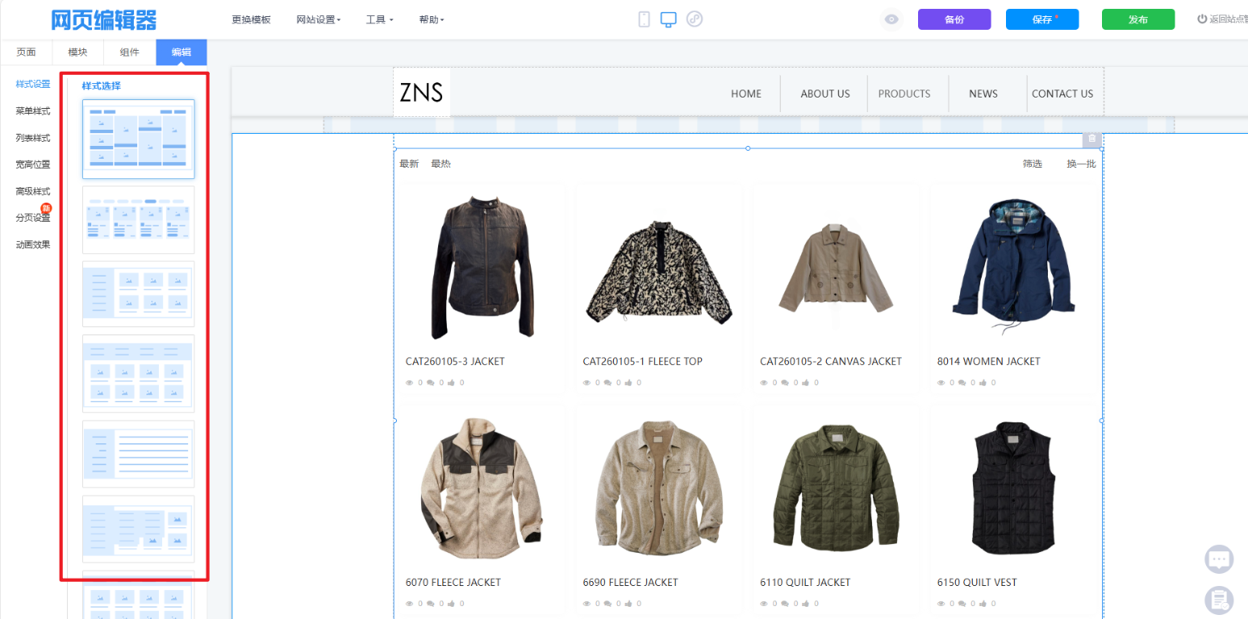This screenshot has width=1248, height=619.
Task: Select the green 6110 QUILT JACKET image
Action: (x=837, y=489)
